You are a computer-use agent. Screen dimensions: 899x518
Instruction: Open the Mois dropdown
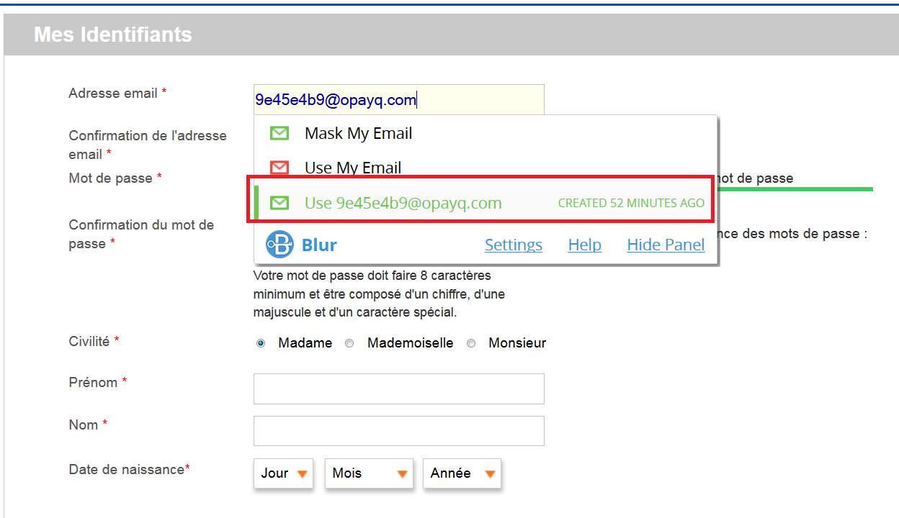370,473
